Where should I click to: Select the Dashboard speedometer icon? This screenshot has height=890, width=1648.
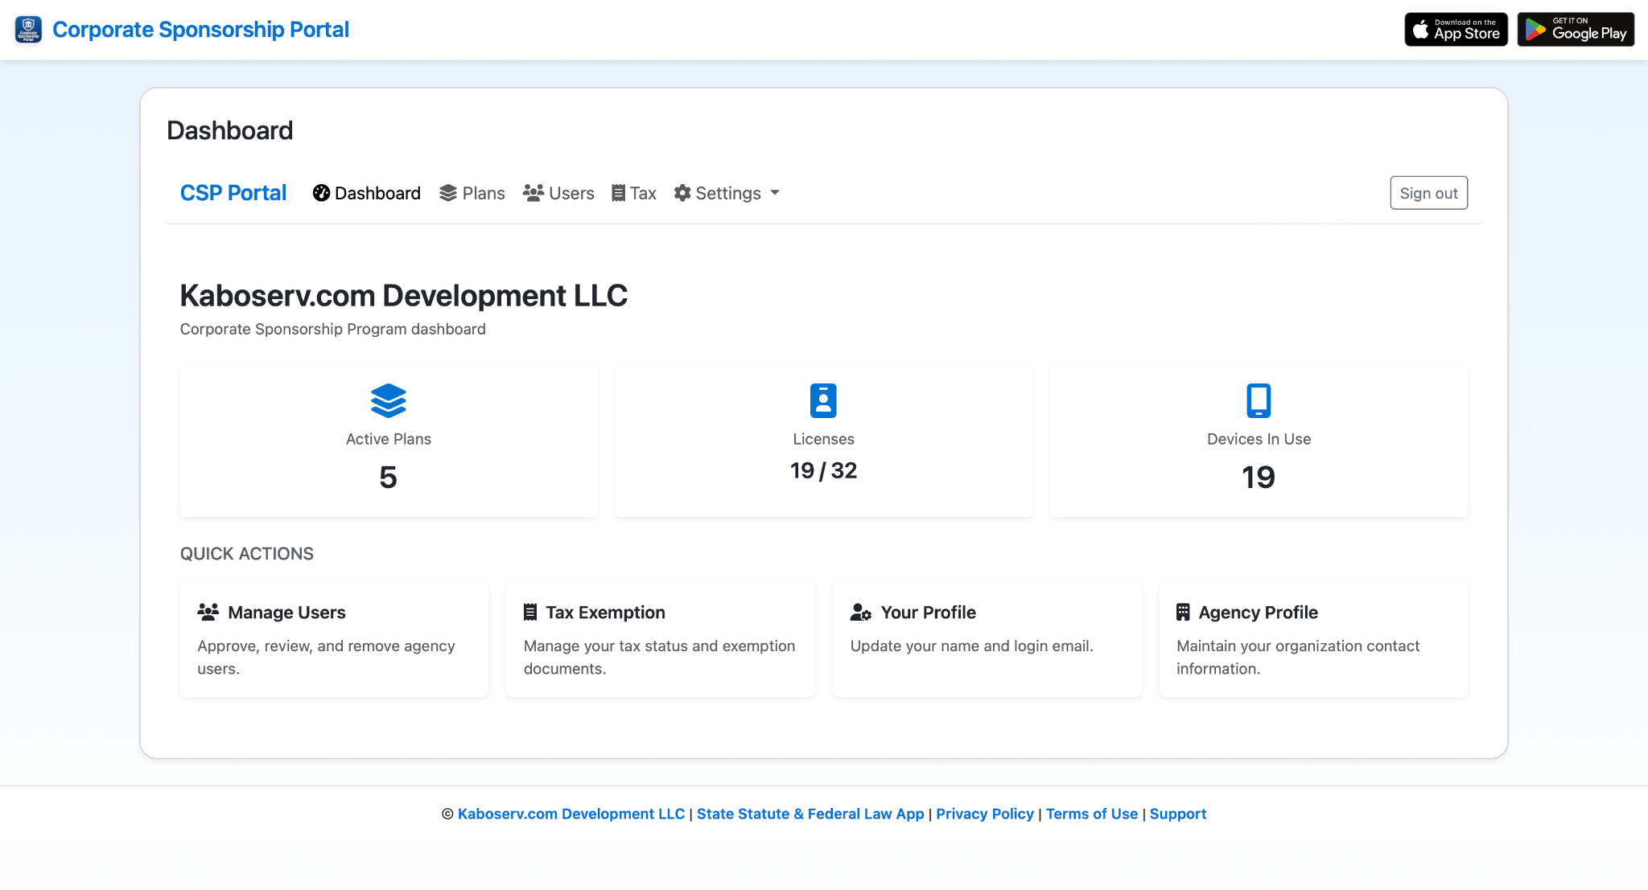coord(321,193)
